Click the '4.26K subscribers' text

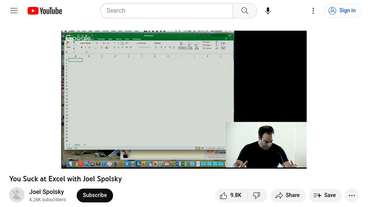click(48, 199)
